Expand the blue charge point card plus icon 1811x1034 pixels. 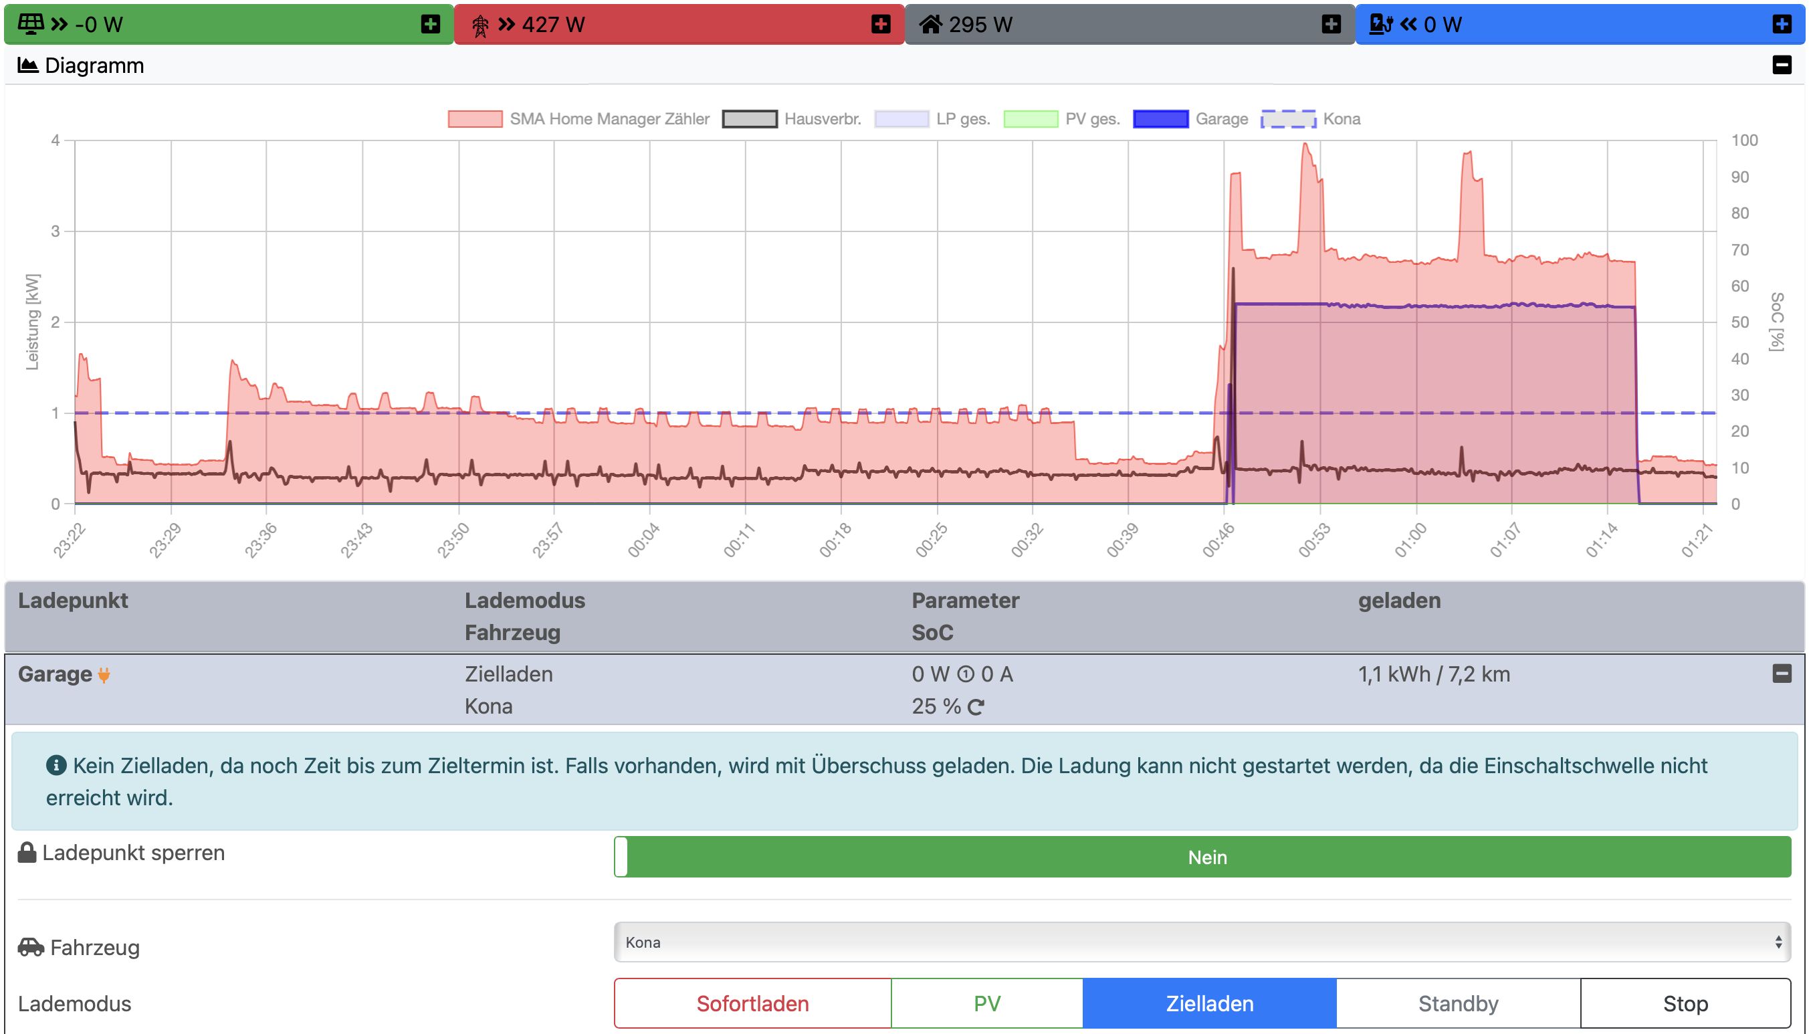1781,24
